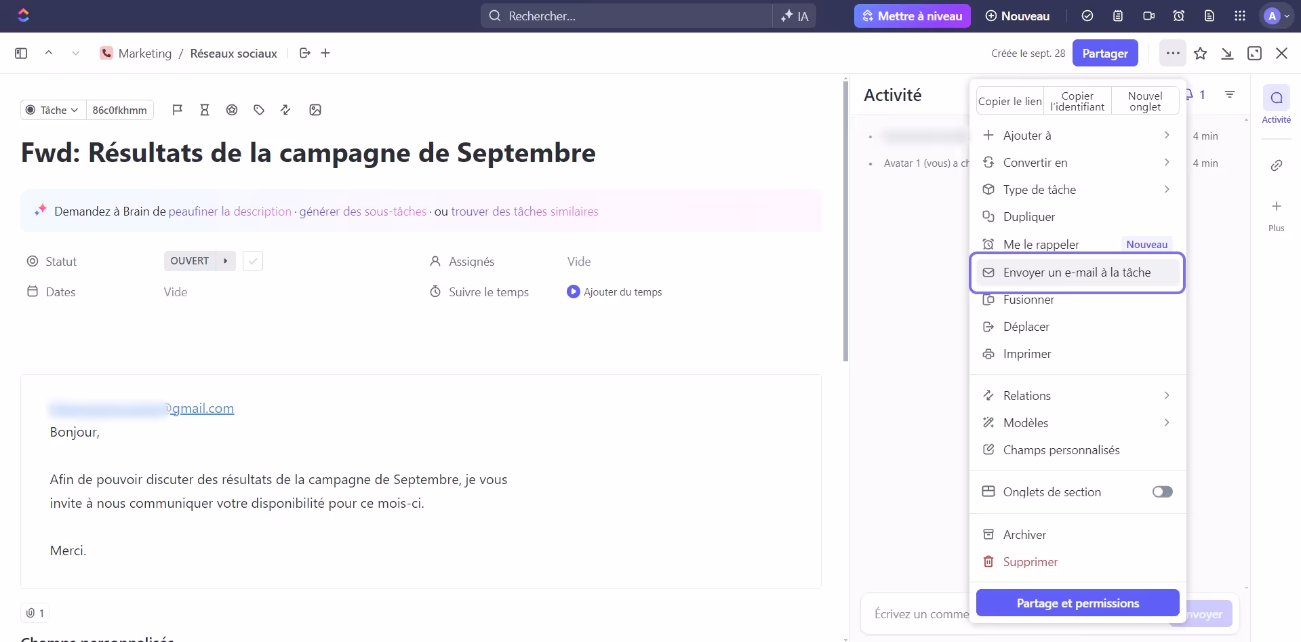This screenshot has width=1301, height=642.
Task: Record a clip with the video icon
Action: click(x=1148, y=16)
